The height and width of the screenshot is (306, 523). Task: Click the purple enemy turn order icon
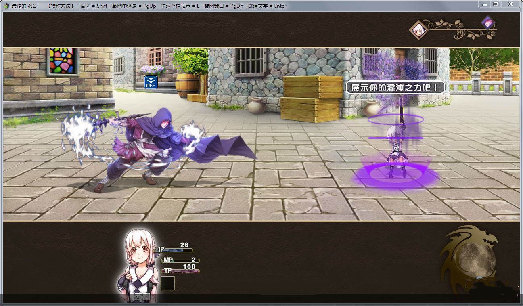(x=488, y=23)
